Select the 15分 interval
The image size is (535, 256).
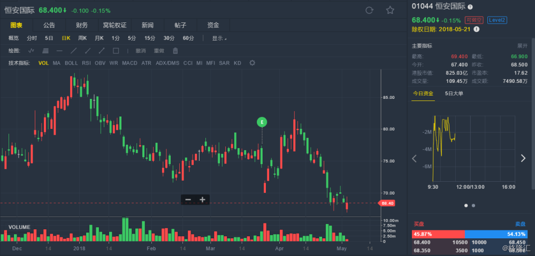tap(149, 38)
